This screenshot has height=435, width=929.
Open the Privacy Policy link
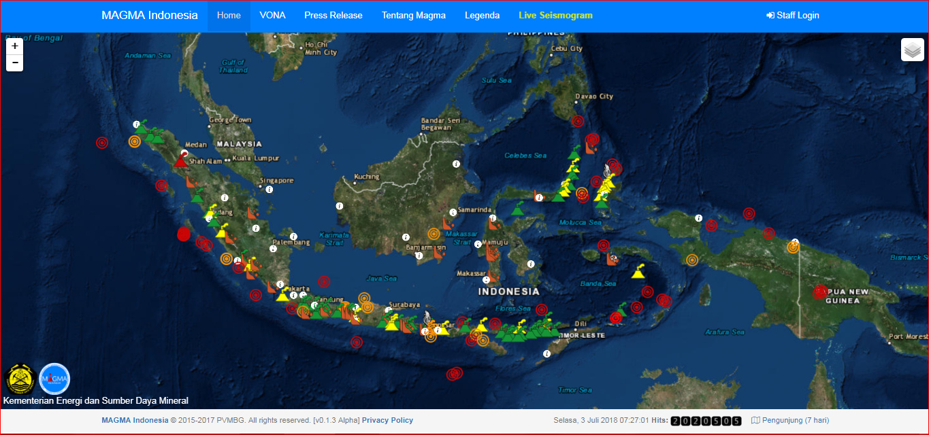pos(387,420)
